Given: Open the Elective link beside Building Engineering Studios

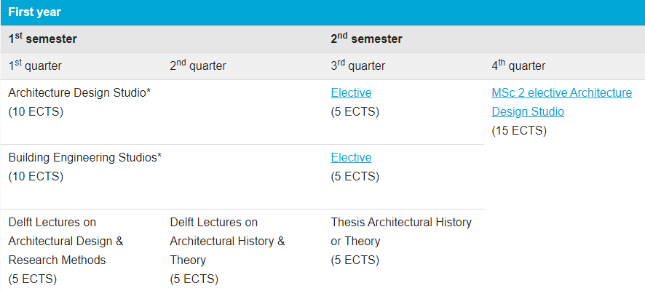Looking at the screenshot, I should [x=351, y=158].
